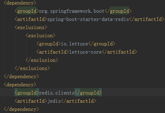Image resolution: width=165 pixels, height=113 pixels.
Task: Click the closing artifactId tag after spring-boot-starter-data-redis
Action: [147, 19]
